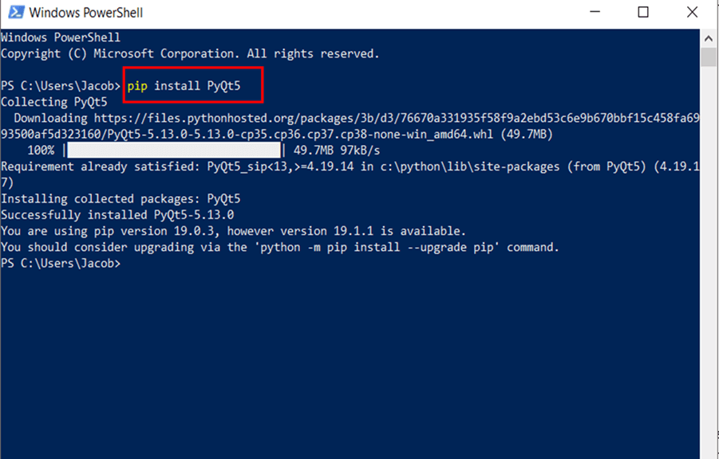Click the white download progress bar
Image resolution: width=719 pixels, height=459 pixels.
(174, 150)
